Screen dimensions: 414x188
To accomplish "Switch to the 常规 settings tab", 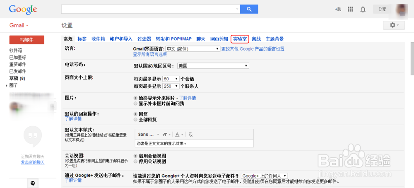I will (68, 39).
